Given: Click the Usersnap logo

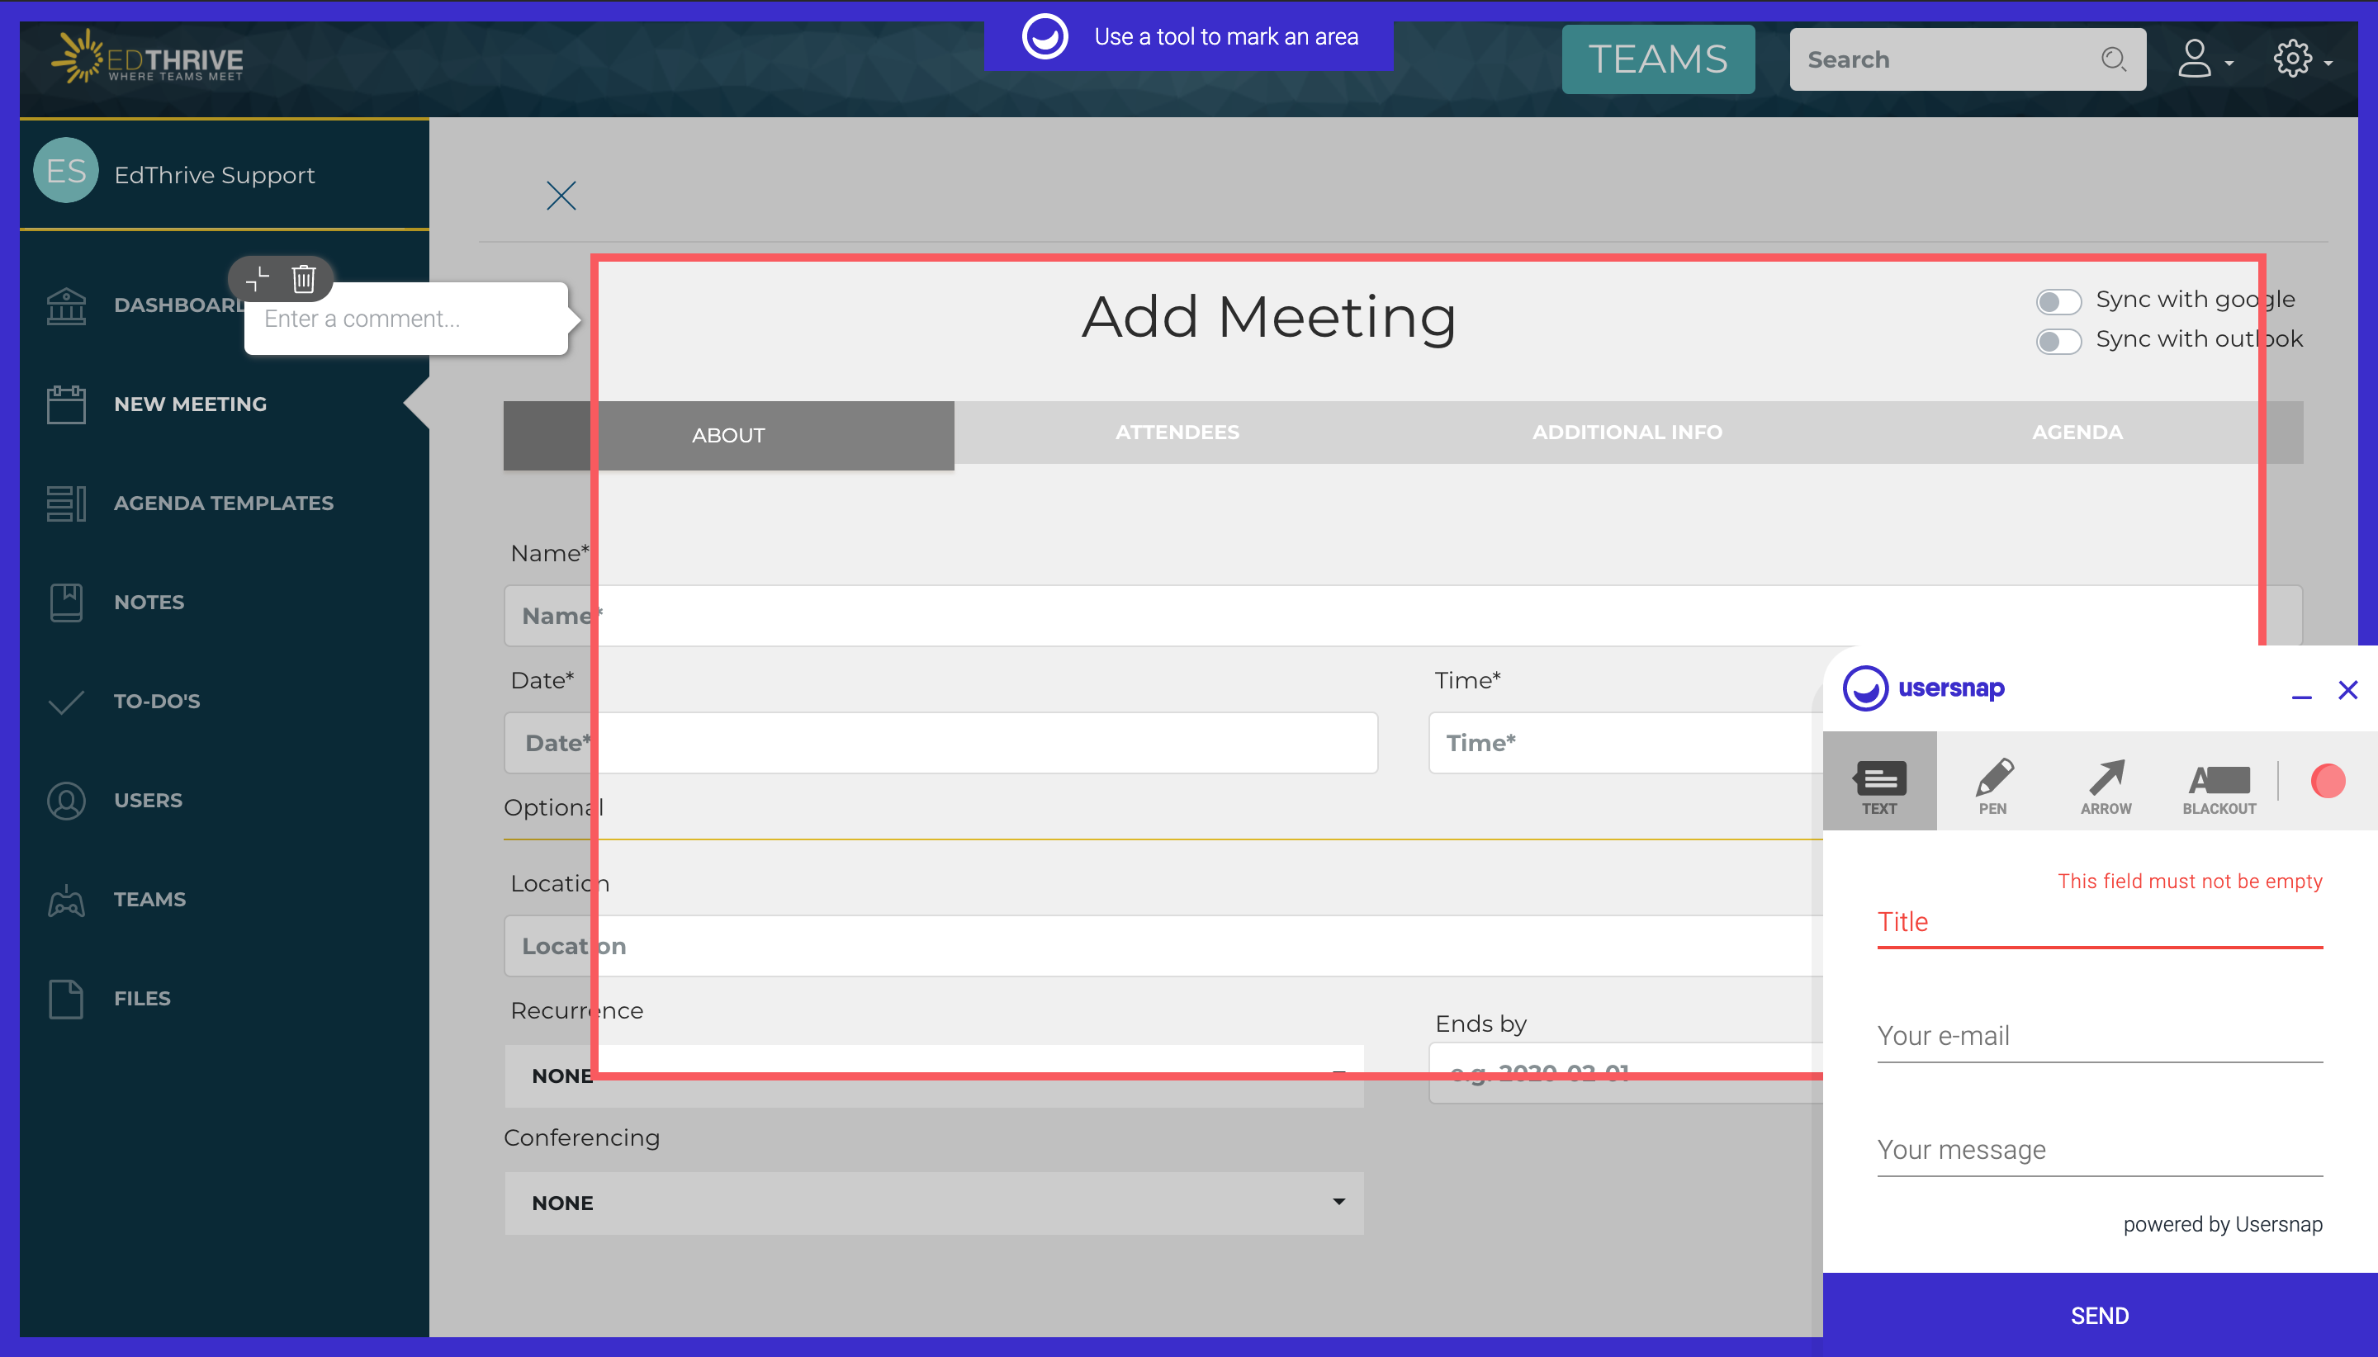Looking at the screenshot, I should (x=1924, y=688).
